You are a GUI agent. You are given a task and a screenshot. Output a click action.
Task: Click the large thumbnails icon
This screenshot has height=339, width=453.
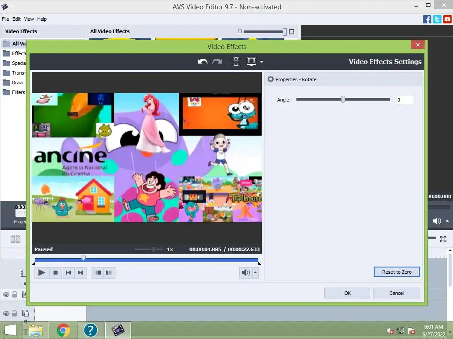[x=292, y=32]
